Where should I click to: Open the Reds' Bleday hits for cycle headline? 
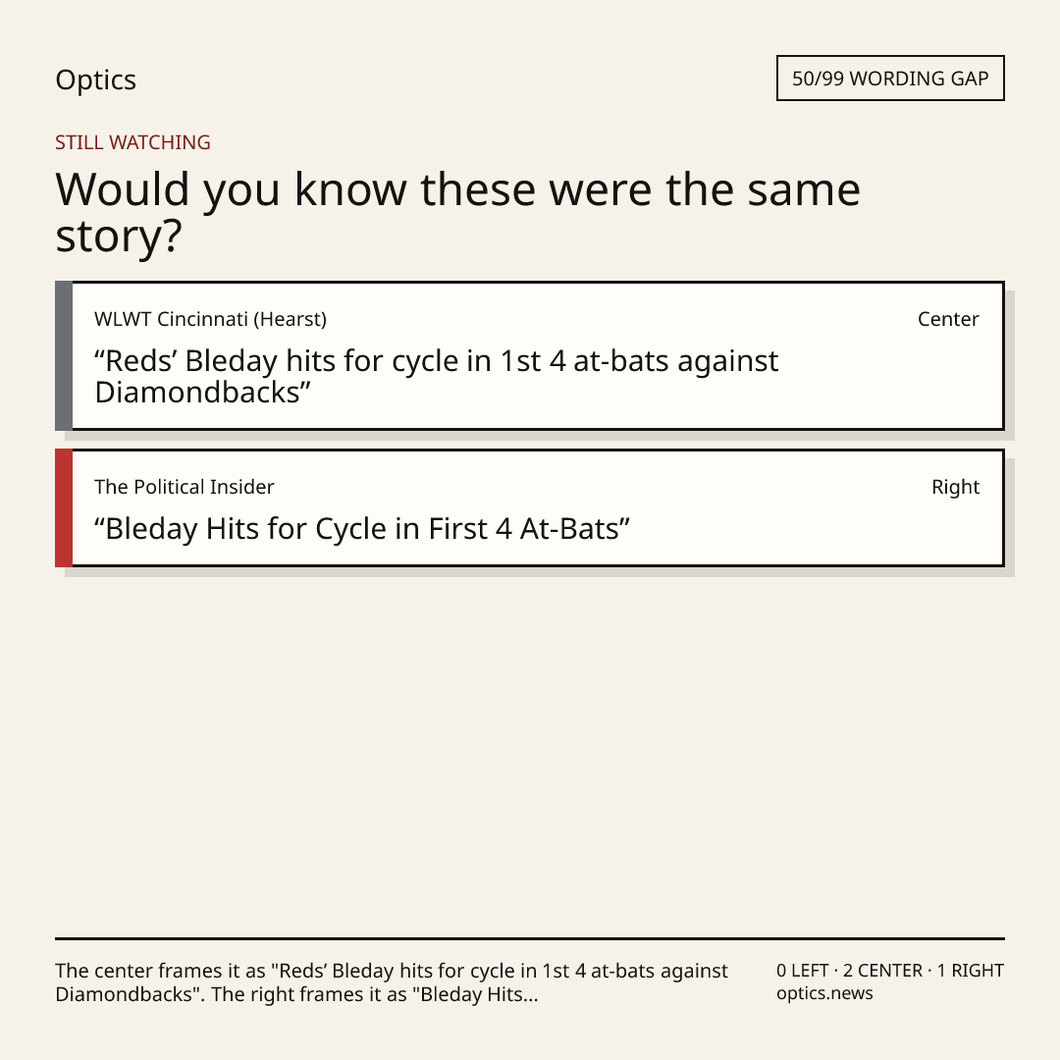tap(436, 377)
